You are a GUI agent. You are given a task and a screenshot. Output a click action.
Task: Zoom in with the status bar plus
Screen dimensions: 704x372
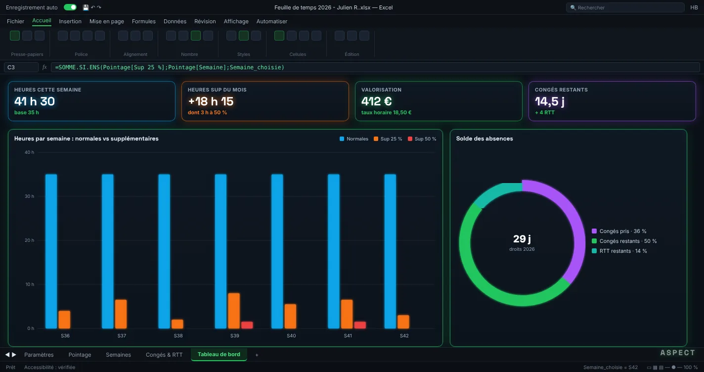[680, 368]
